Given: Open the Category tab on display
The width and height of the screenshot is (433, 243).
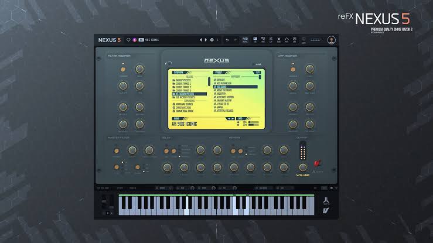Looking at the screenshot, I should (x=180, y=72).
